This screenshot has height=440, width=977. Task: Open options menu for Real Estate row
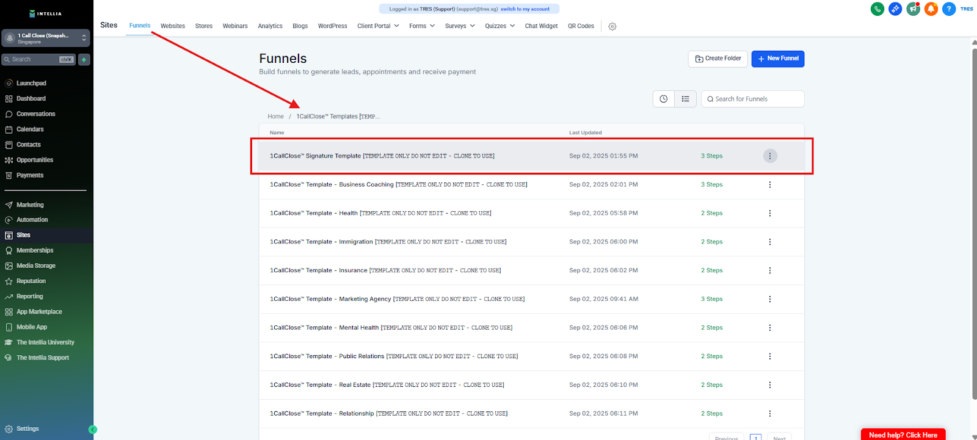click(x=770, y=385)
